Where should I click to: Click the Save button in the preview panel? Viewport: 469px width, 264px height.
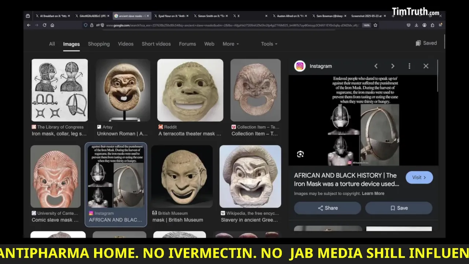[x=399, y=208]
